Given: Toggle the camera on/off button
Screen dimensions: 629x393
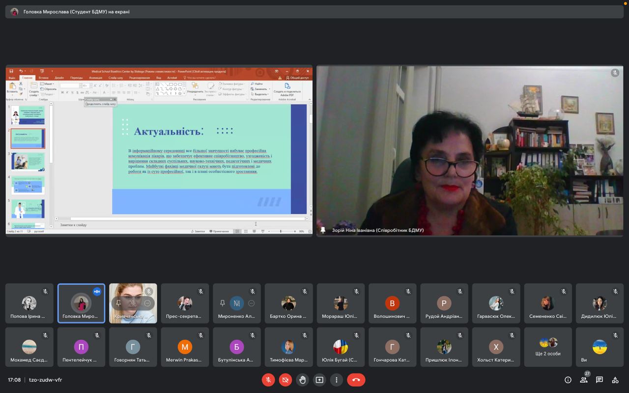Looking at the screenshot, I should click(285, 380).
